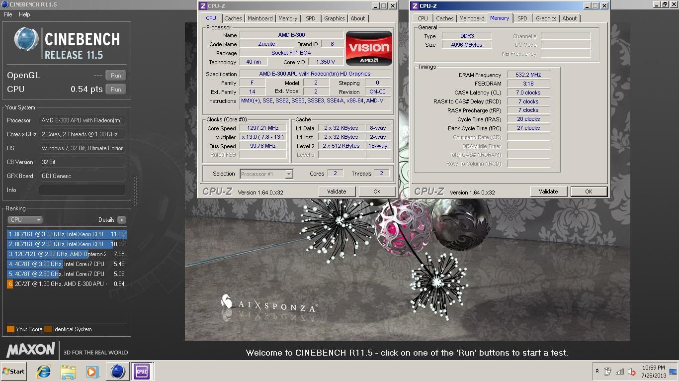
Task: Click OK in the CPU tab window
Action: click(377, 191)
